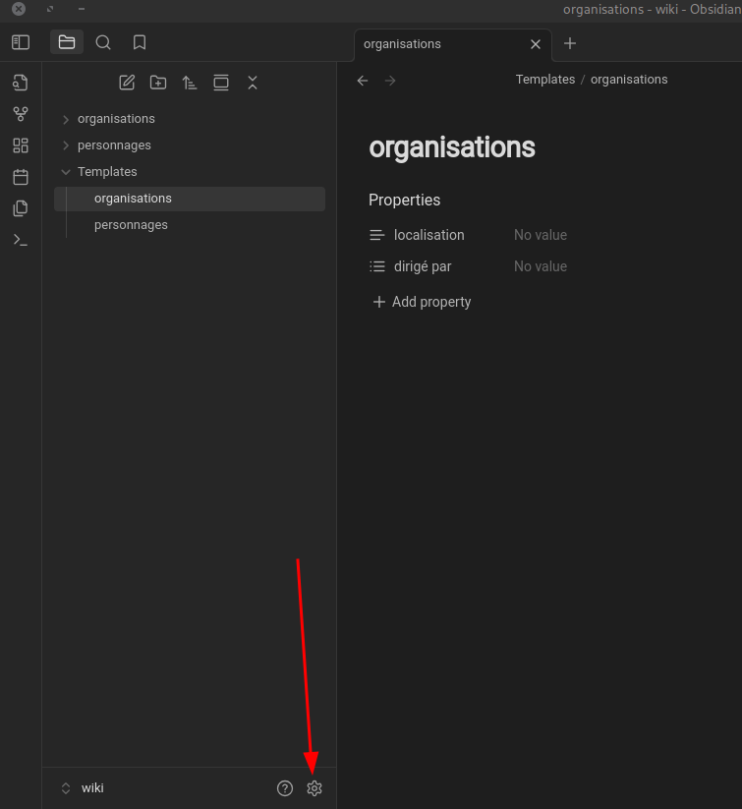Create a new folder in file explorer

pyautogui.click(x=158, y=83)
